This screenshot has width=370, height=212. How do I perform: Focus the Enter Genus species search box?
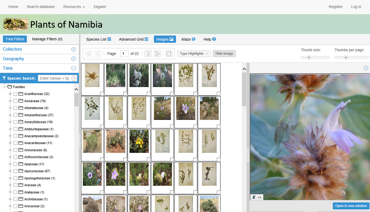point(54,78)
